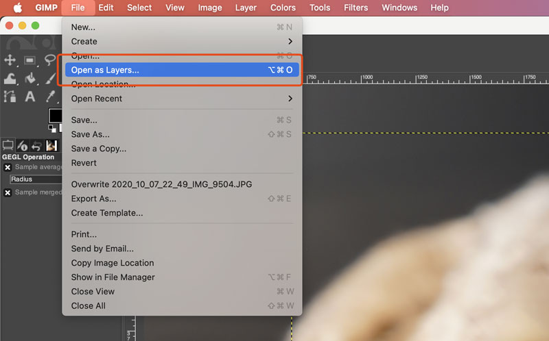This screenshot has width=549, height=341.
Task: Choose Copy Image Location
Action: pos(182,263)
